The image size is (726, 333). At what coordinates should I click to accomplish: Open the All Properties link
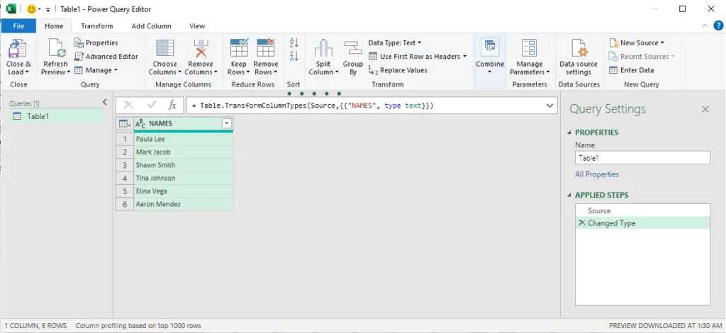coord(597,174)
